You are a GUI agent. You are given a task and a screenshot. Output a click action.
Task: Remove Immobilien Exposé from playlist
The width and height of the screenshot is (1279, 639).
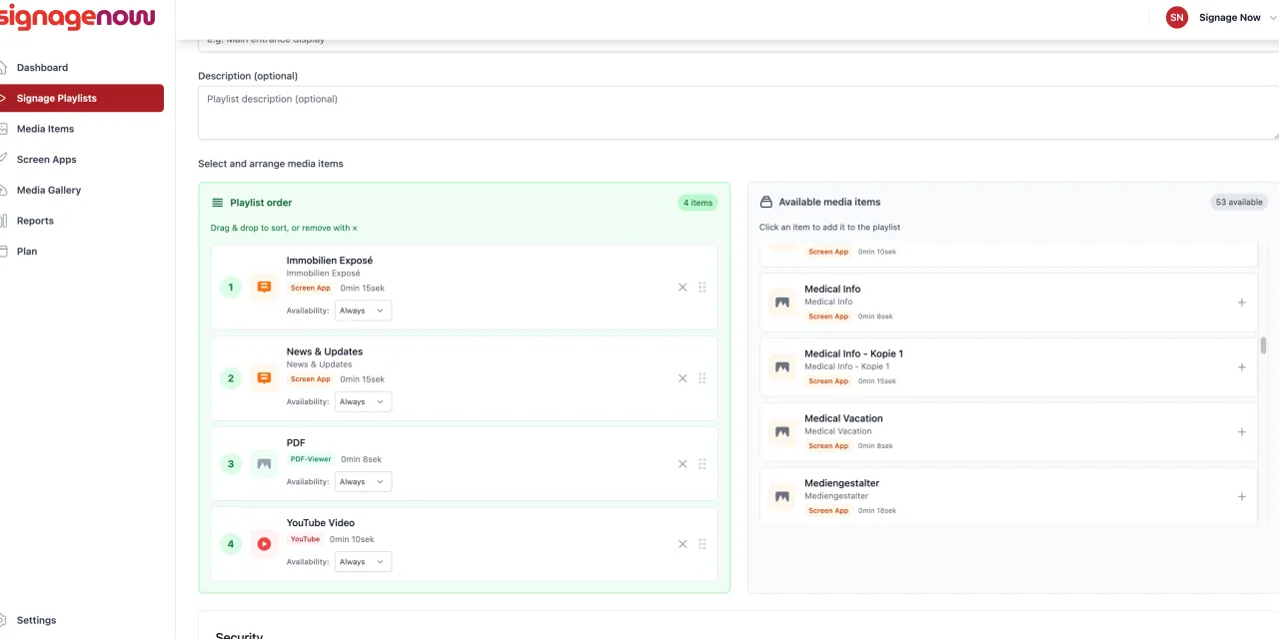pyautogui.click(x=682, y=288)
